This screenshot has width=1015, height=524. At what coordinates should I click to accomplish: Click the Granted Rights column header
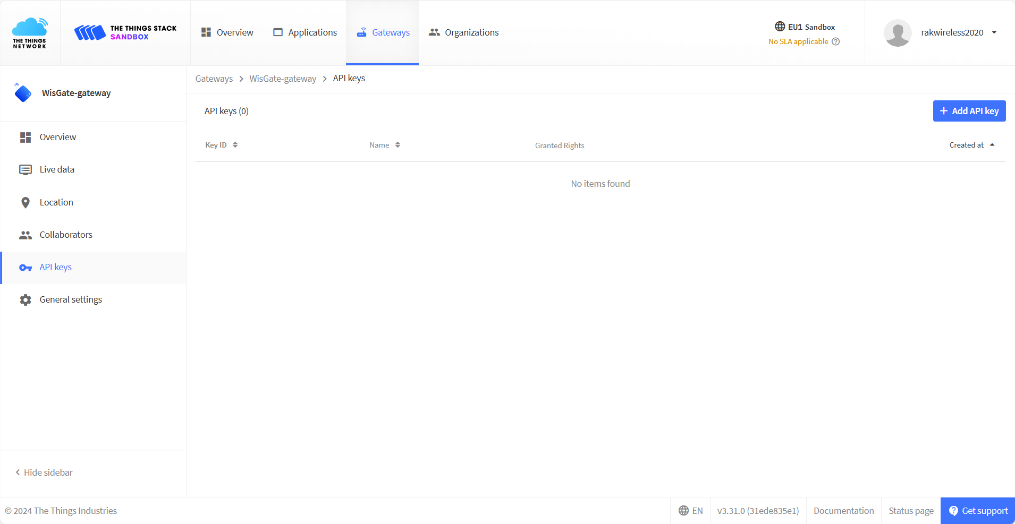(x=560, y=145)
